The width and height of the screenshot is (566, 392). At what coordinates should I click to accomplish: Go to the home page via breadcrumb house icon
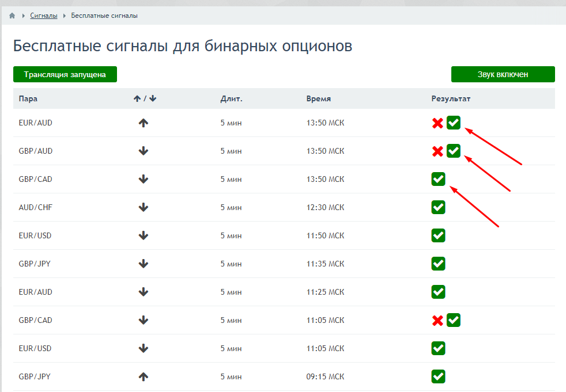pos(12,16)
